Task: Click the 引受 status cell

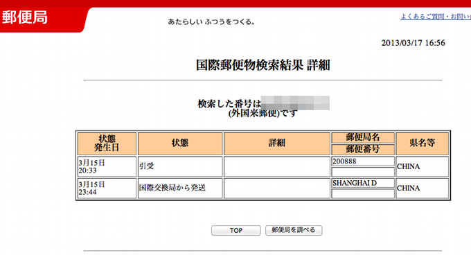Action: (180, 166)
